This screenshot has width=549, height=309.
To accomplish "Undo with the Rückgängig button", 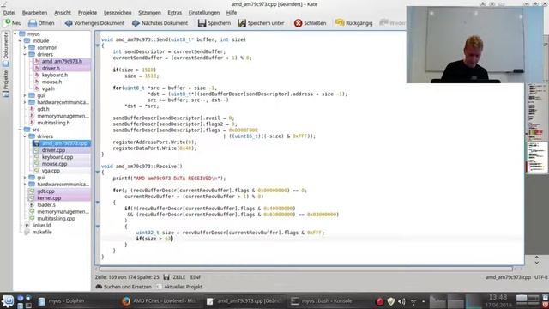I will pyautogui.click(x=353, y=23).
